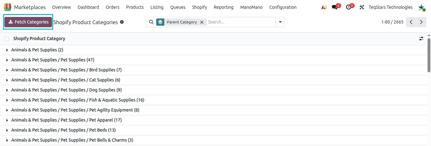This screenshot has width=431, height=146.
Task: Open the Configuration menu
Action: (283, 7)
